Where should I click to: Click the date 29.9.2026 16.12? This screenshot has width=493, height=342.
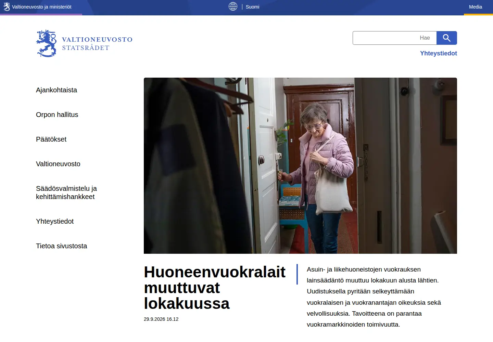[161, 319]
